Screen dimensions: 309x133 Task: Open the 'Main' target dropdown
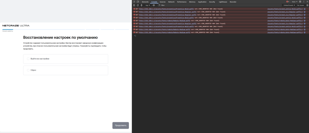[294, 2]
